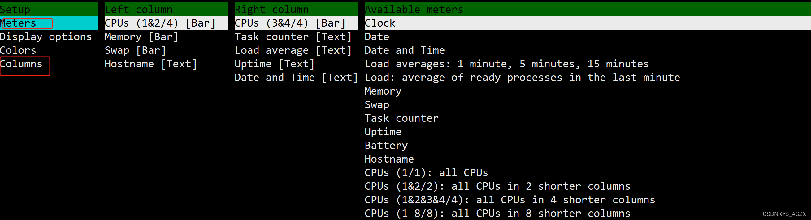811x220 pixels.
Task: Choose Load averages: 1 minute, 5 minutes meter
Action: [x=507, y=64]
